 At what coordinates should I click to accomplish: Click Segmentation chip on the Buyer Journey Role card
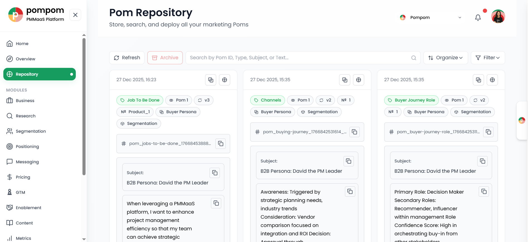pyautogui.click(x=473, y=112)
